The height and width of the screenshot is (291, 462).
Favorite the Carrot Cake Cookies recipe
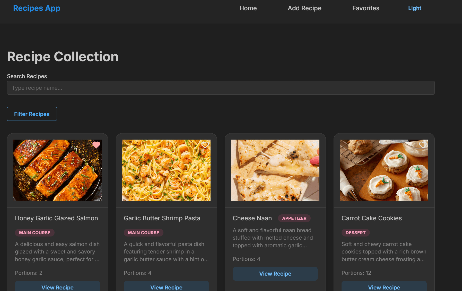423,145
